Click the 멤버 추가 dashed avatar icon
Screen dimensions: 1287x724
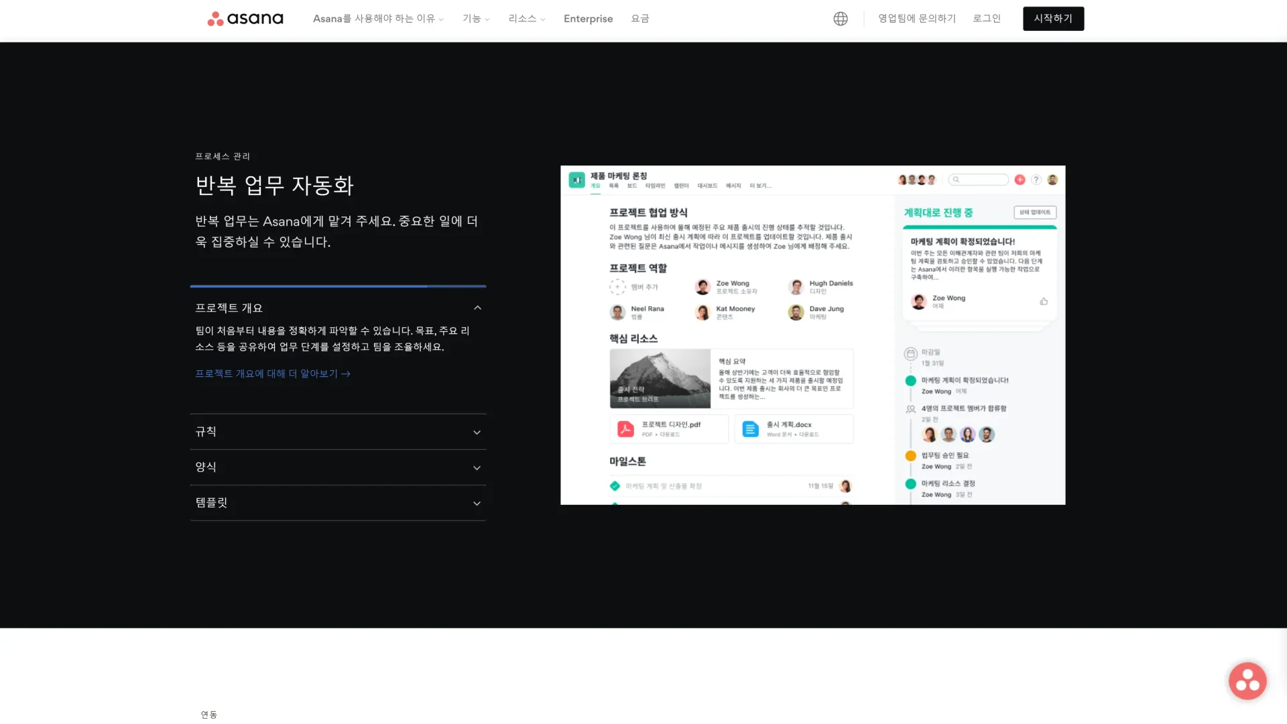pyautogui.click(x=617, y=286)
